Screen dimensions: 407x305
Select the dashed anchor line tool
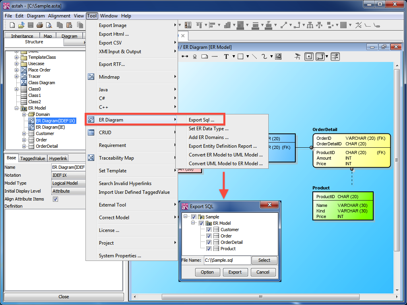(215, 56)
